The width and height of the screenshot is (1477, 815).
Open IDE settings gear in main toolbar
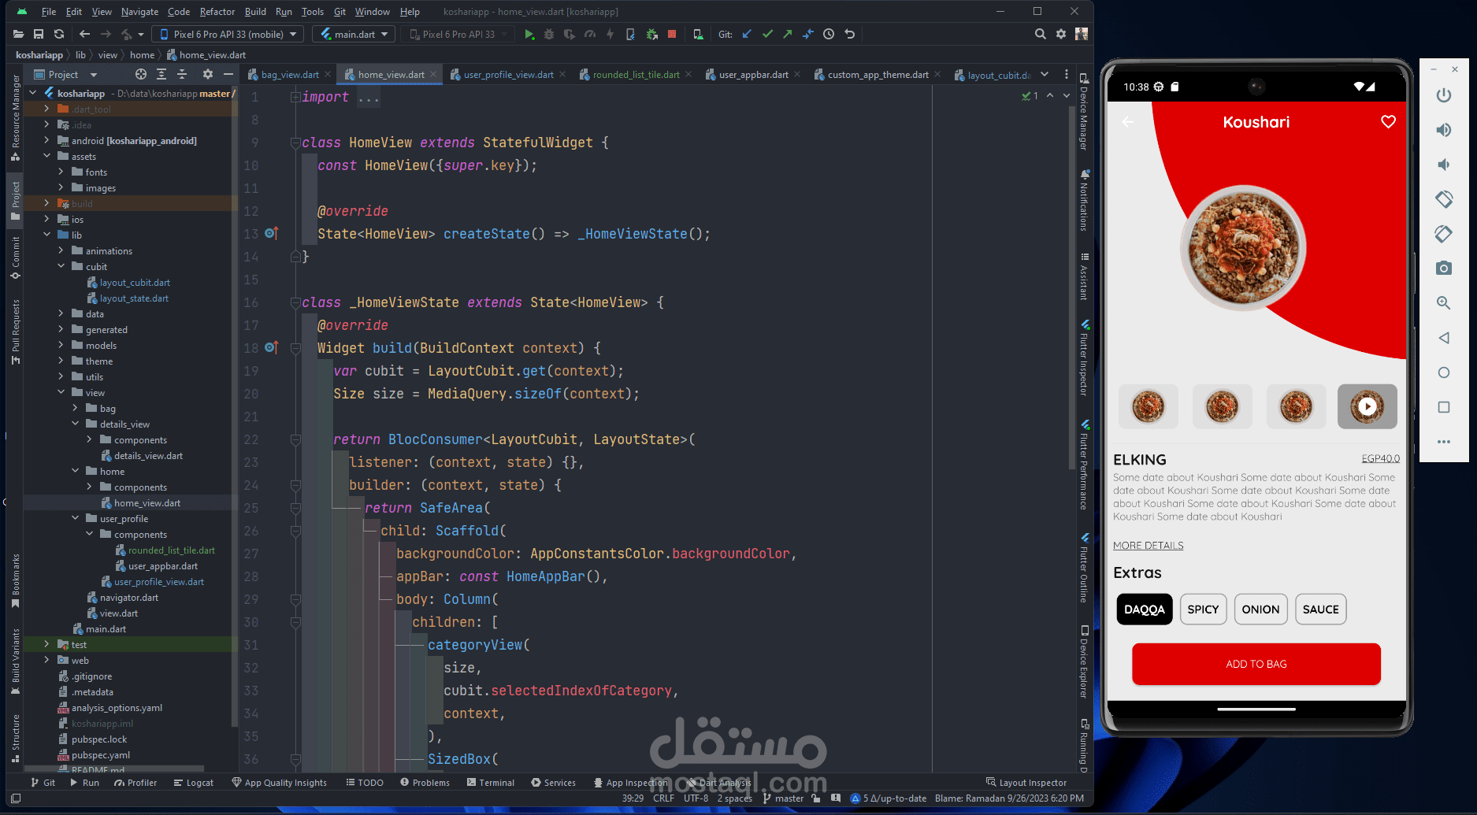pyautogui.click(x=1061, y=34)
